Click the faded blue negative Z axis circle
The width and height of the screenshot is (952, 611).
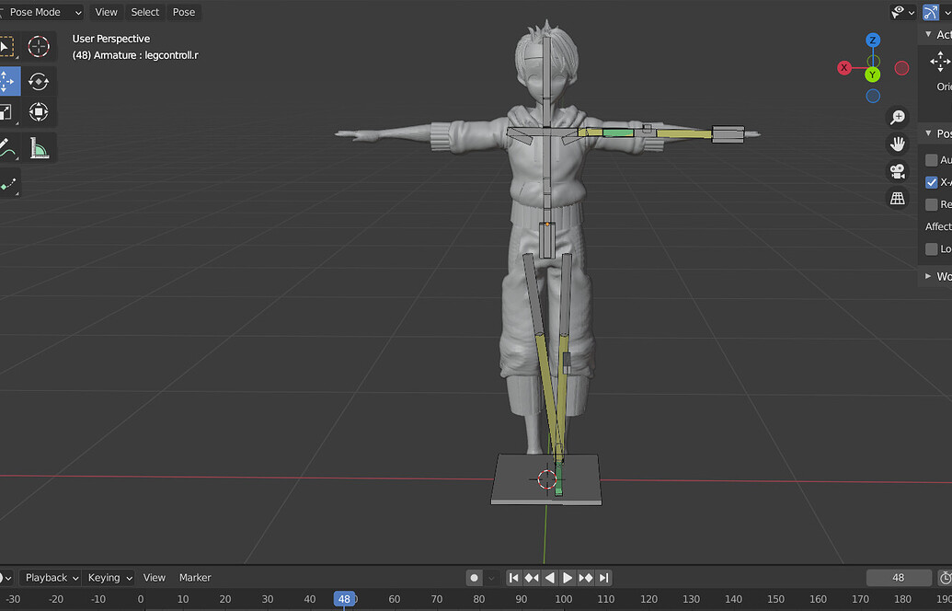pyautogui.click(x=873, y=96)
